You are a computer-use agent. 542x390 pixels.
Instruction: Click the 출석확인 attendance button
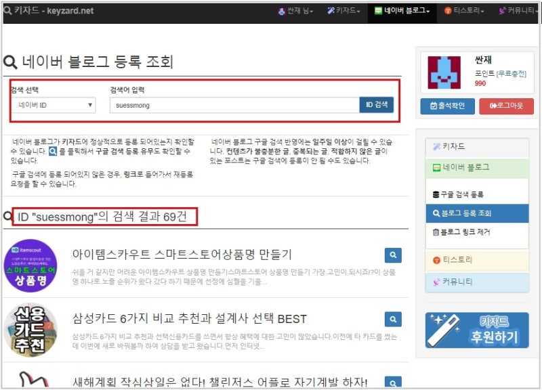pyautogui.click(x=447, y=106)
